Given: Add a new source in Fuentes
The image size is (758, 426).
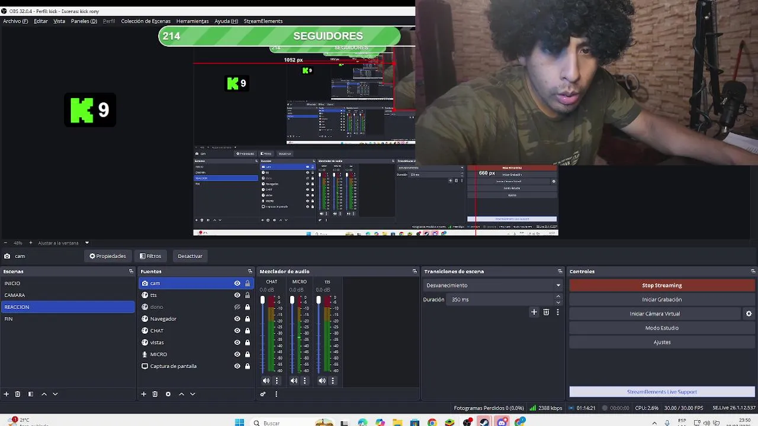Looking at the screenshot, I should (x=143, y=394).
